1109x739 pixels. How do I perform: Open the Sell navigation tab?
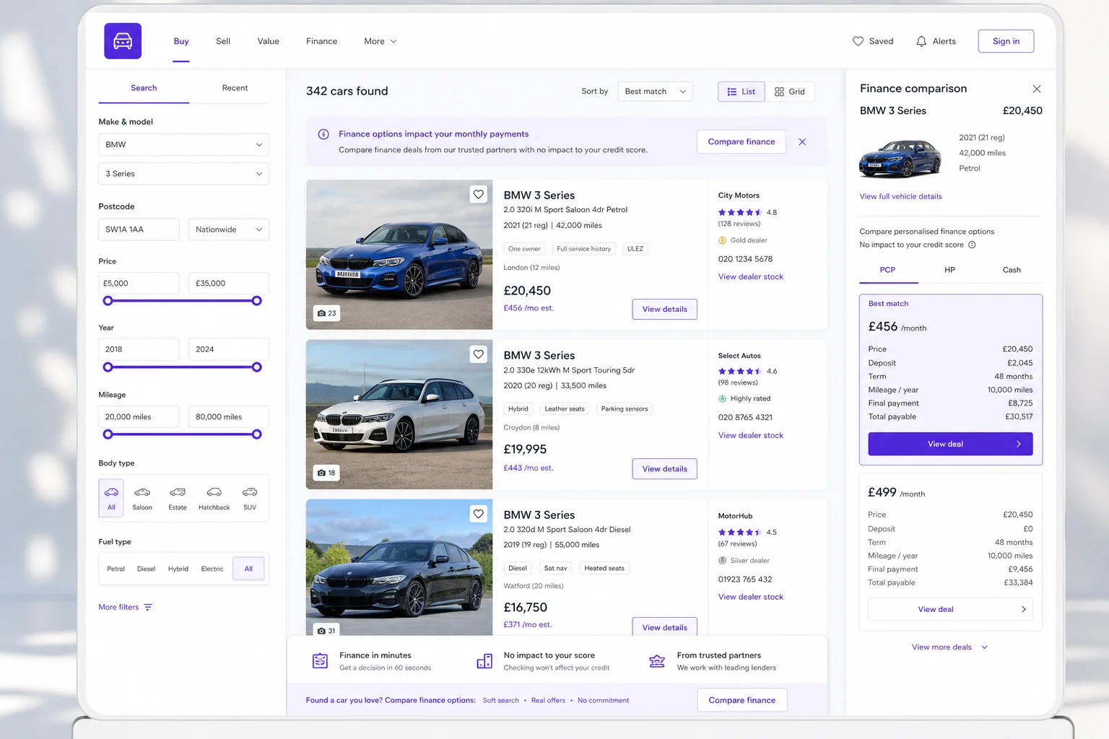[x=223, y=41]
